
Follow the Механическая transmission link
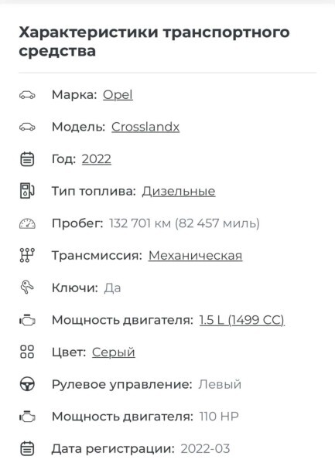(x=195, y=256)
